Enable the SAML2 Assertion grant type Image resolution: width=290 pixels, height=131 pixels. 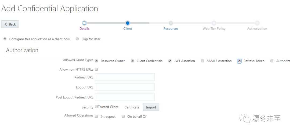coord(202,61)
